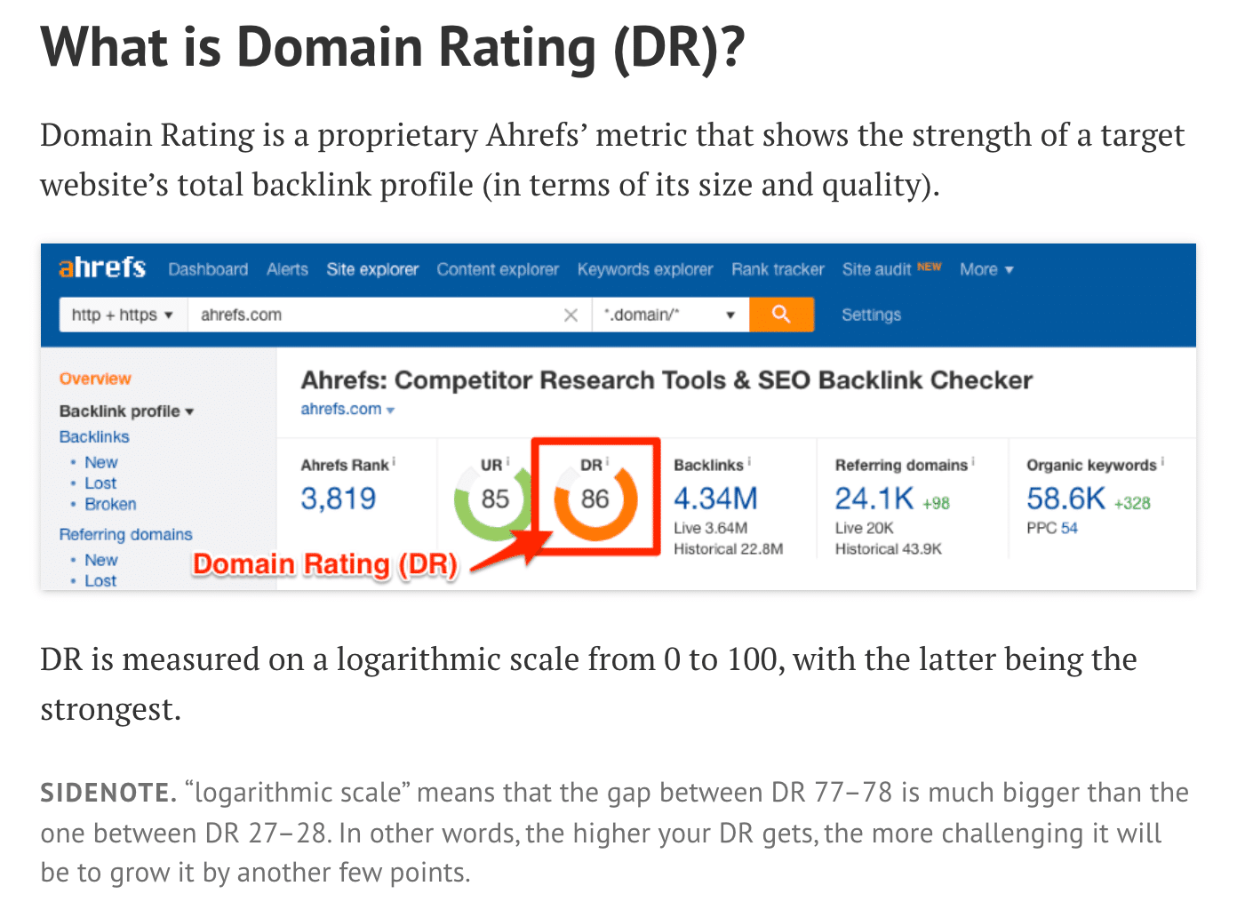1237x910 pixels.
Task: Click the Ahrefs Rank value 3,819
Action: pyautogui.click(x=339, y=499)
